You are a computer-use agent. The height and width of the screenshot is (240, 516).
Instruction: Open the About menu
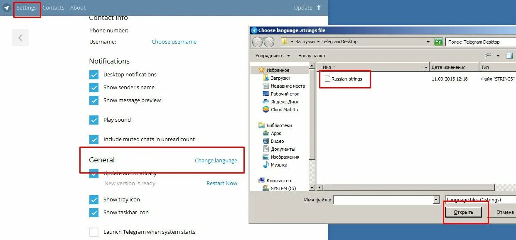[78, 7]
